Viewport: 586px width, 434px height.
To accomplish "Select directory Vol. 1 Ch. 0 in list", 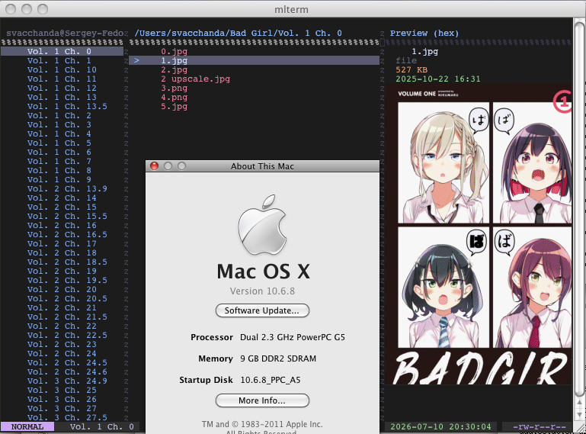I will (x=62, y=51).
